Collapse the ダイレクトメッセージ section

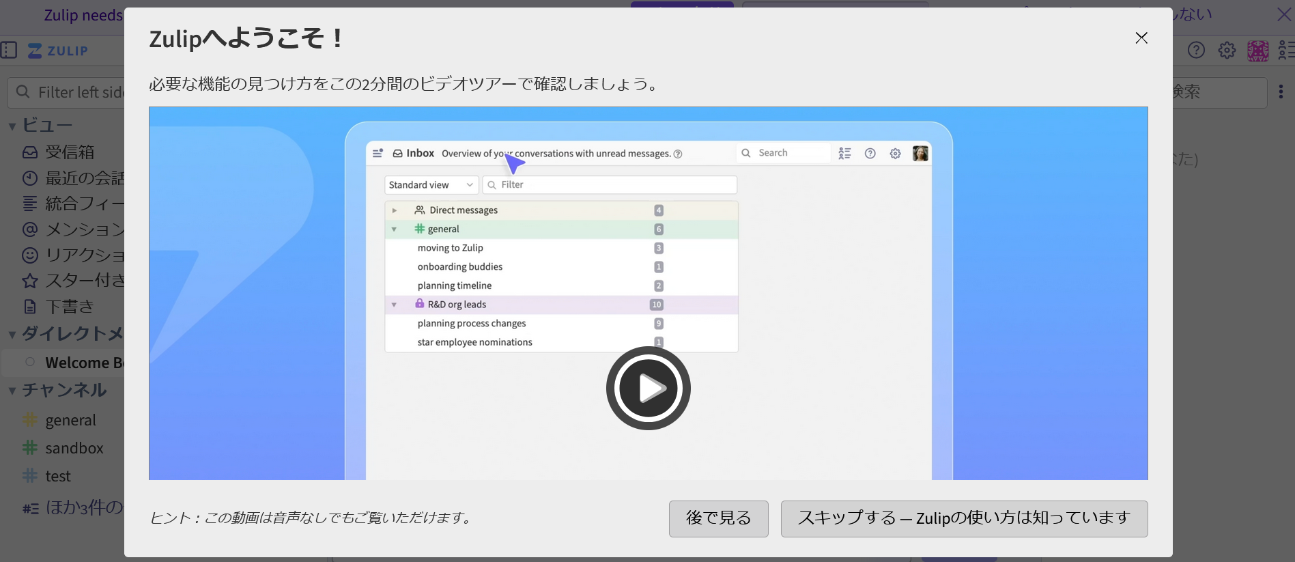12,335
